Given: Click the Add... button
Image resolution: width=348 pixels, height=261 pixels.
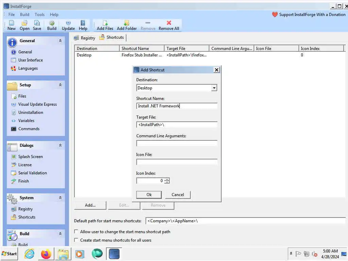Looking at the screenshot, I should click(90, 205).
